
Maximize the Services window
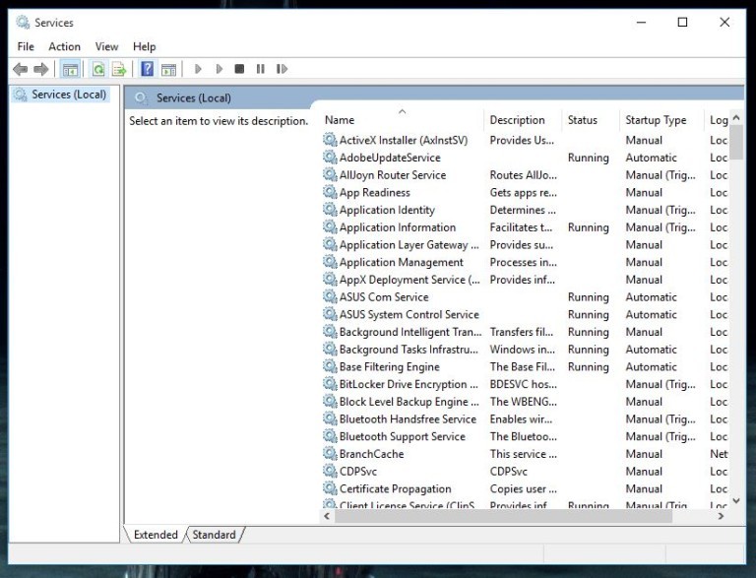682,23
